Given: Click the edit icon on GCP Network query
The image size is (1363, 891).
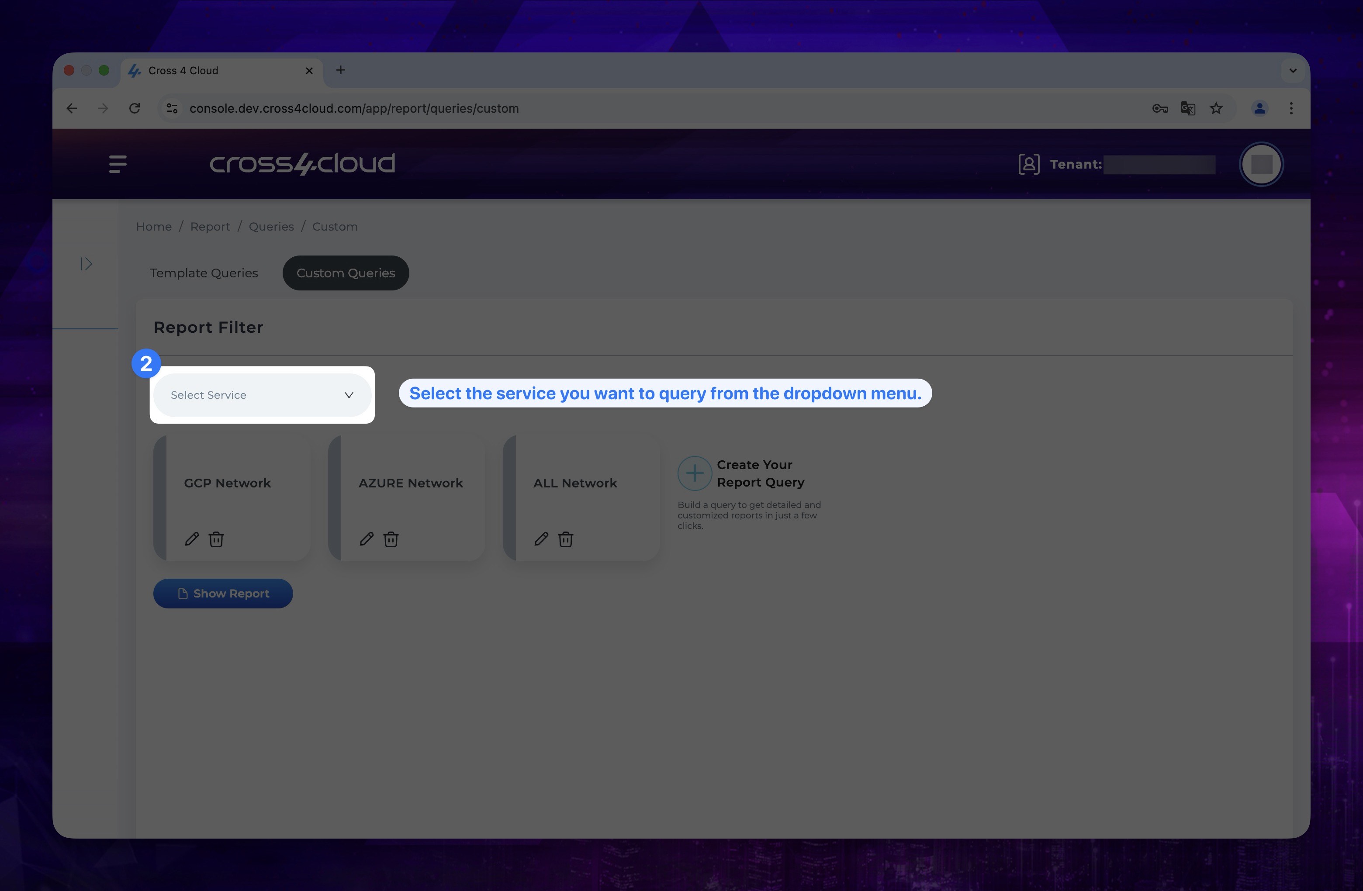Looking at the screenshot, I should coord(191,539).
